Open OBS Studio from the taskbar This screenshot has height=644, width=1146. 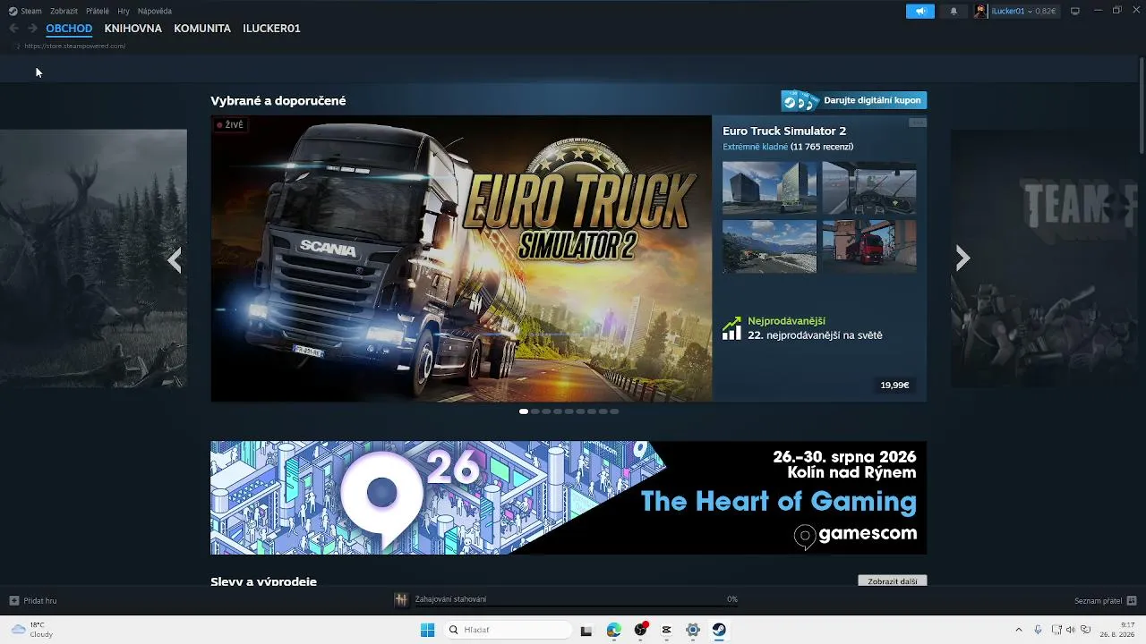click(x=640, y=630)
